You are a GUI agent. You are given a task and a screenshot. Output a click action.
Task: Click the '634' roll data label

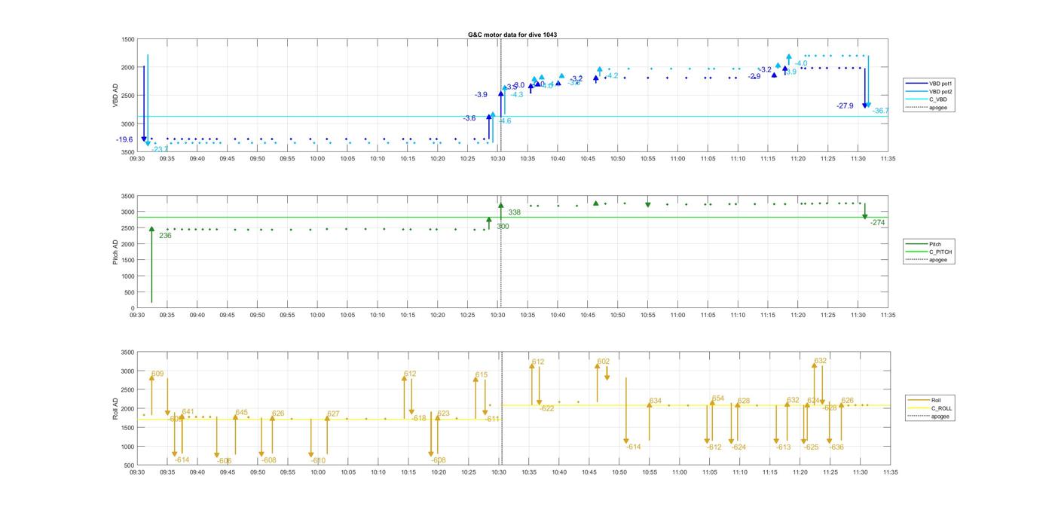click(x=656, y=401)
